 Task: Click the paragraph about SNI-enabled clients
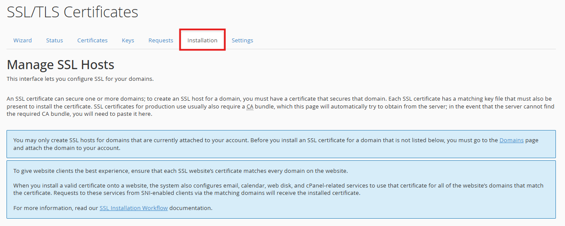(x=277, y=189)
